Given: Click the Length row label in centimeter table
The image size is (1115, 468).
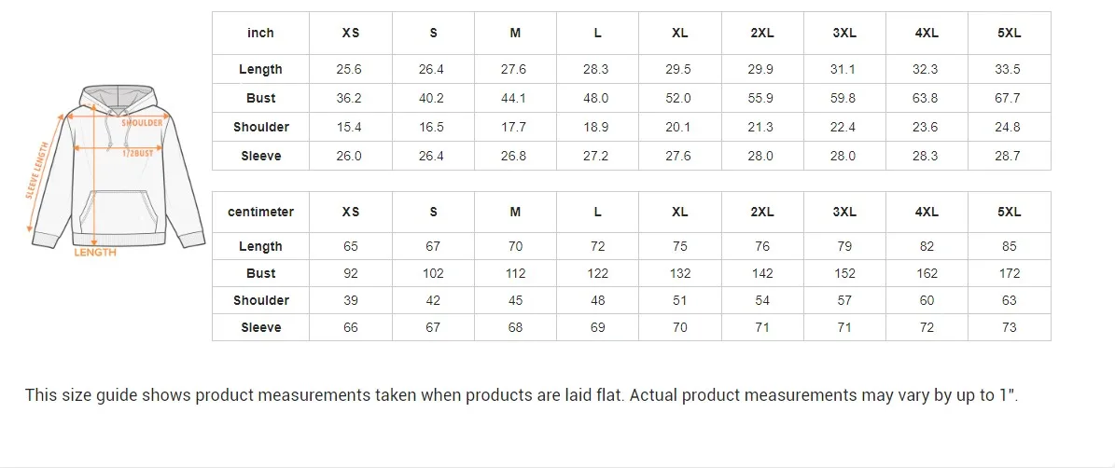Looking at the screenshot, I should click(x=260, y=246).
